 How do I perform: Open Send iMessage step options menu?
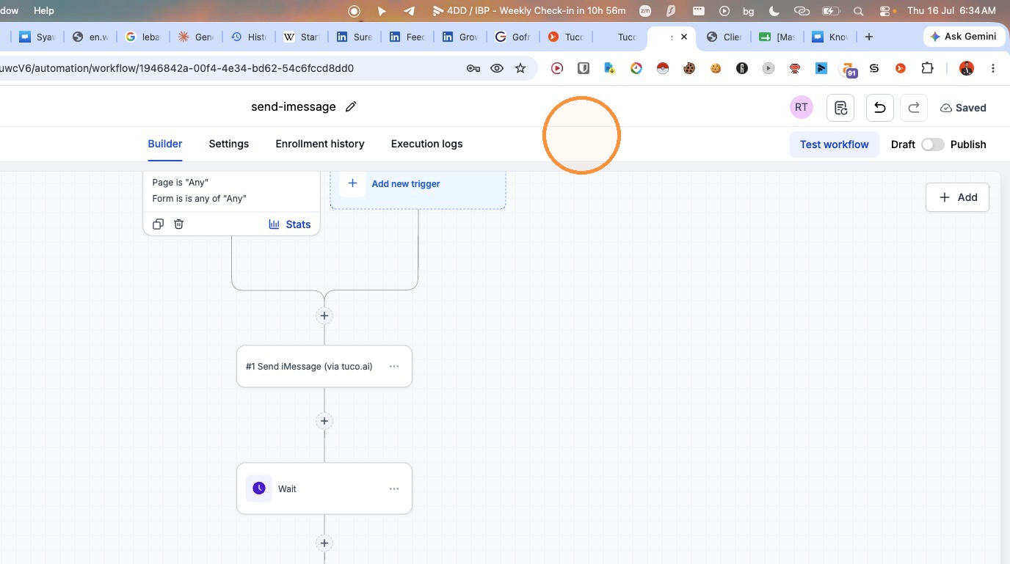(x=394, y=367)
